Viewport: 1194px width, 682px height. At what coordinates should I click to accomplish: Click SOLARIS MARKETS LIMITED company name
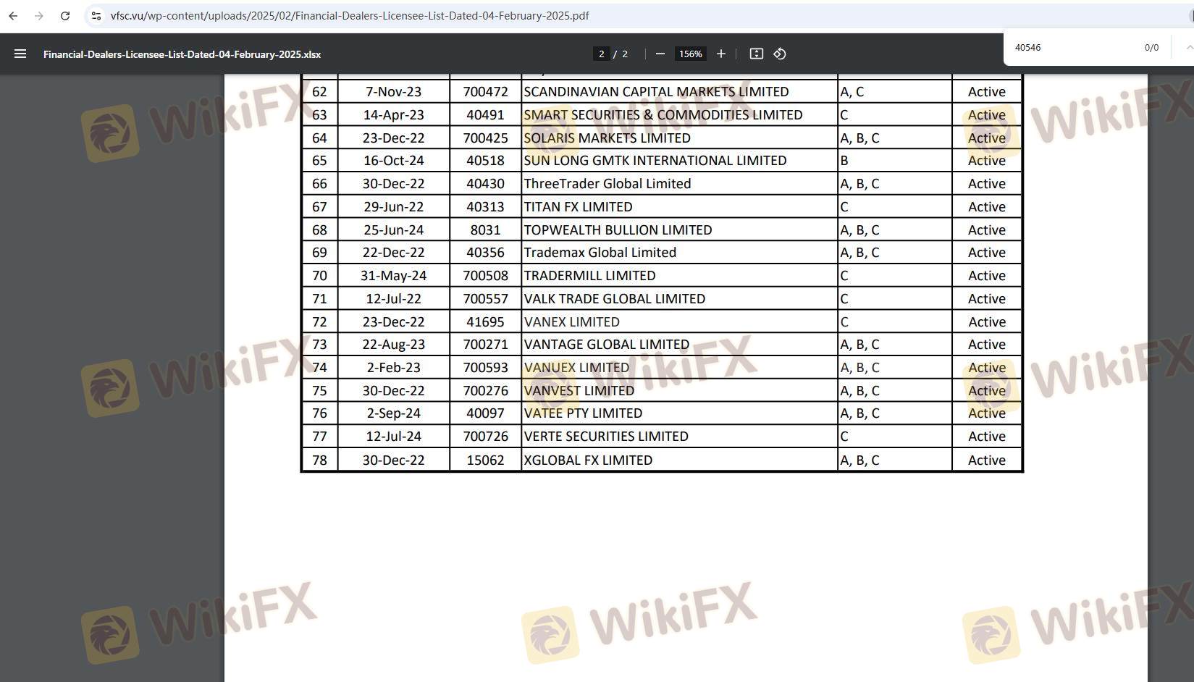click(x=607, y=138)
